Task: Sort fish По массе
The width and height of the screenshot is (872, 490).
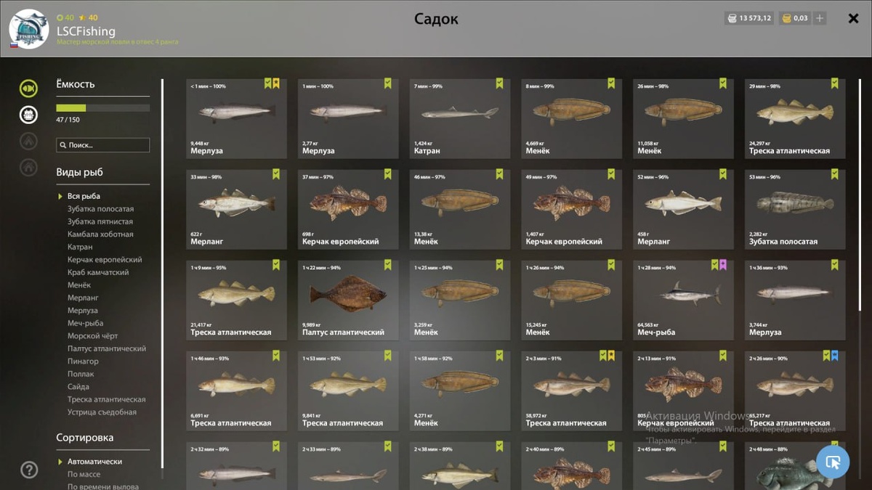Action: coord(84,474)
